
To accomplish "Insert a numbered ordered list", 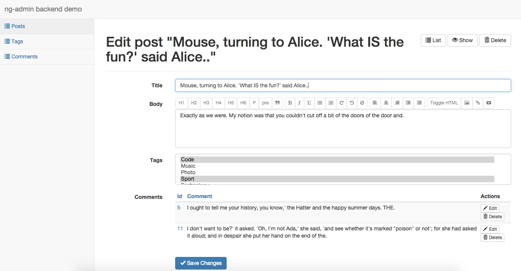I will 331,103.
